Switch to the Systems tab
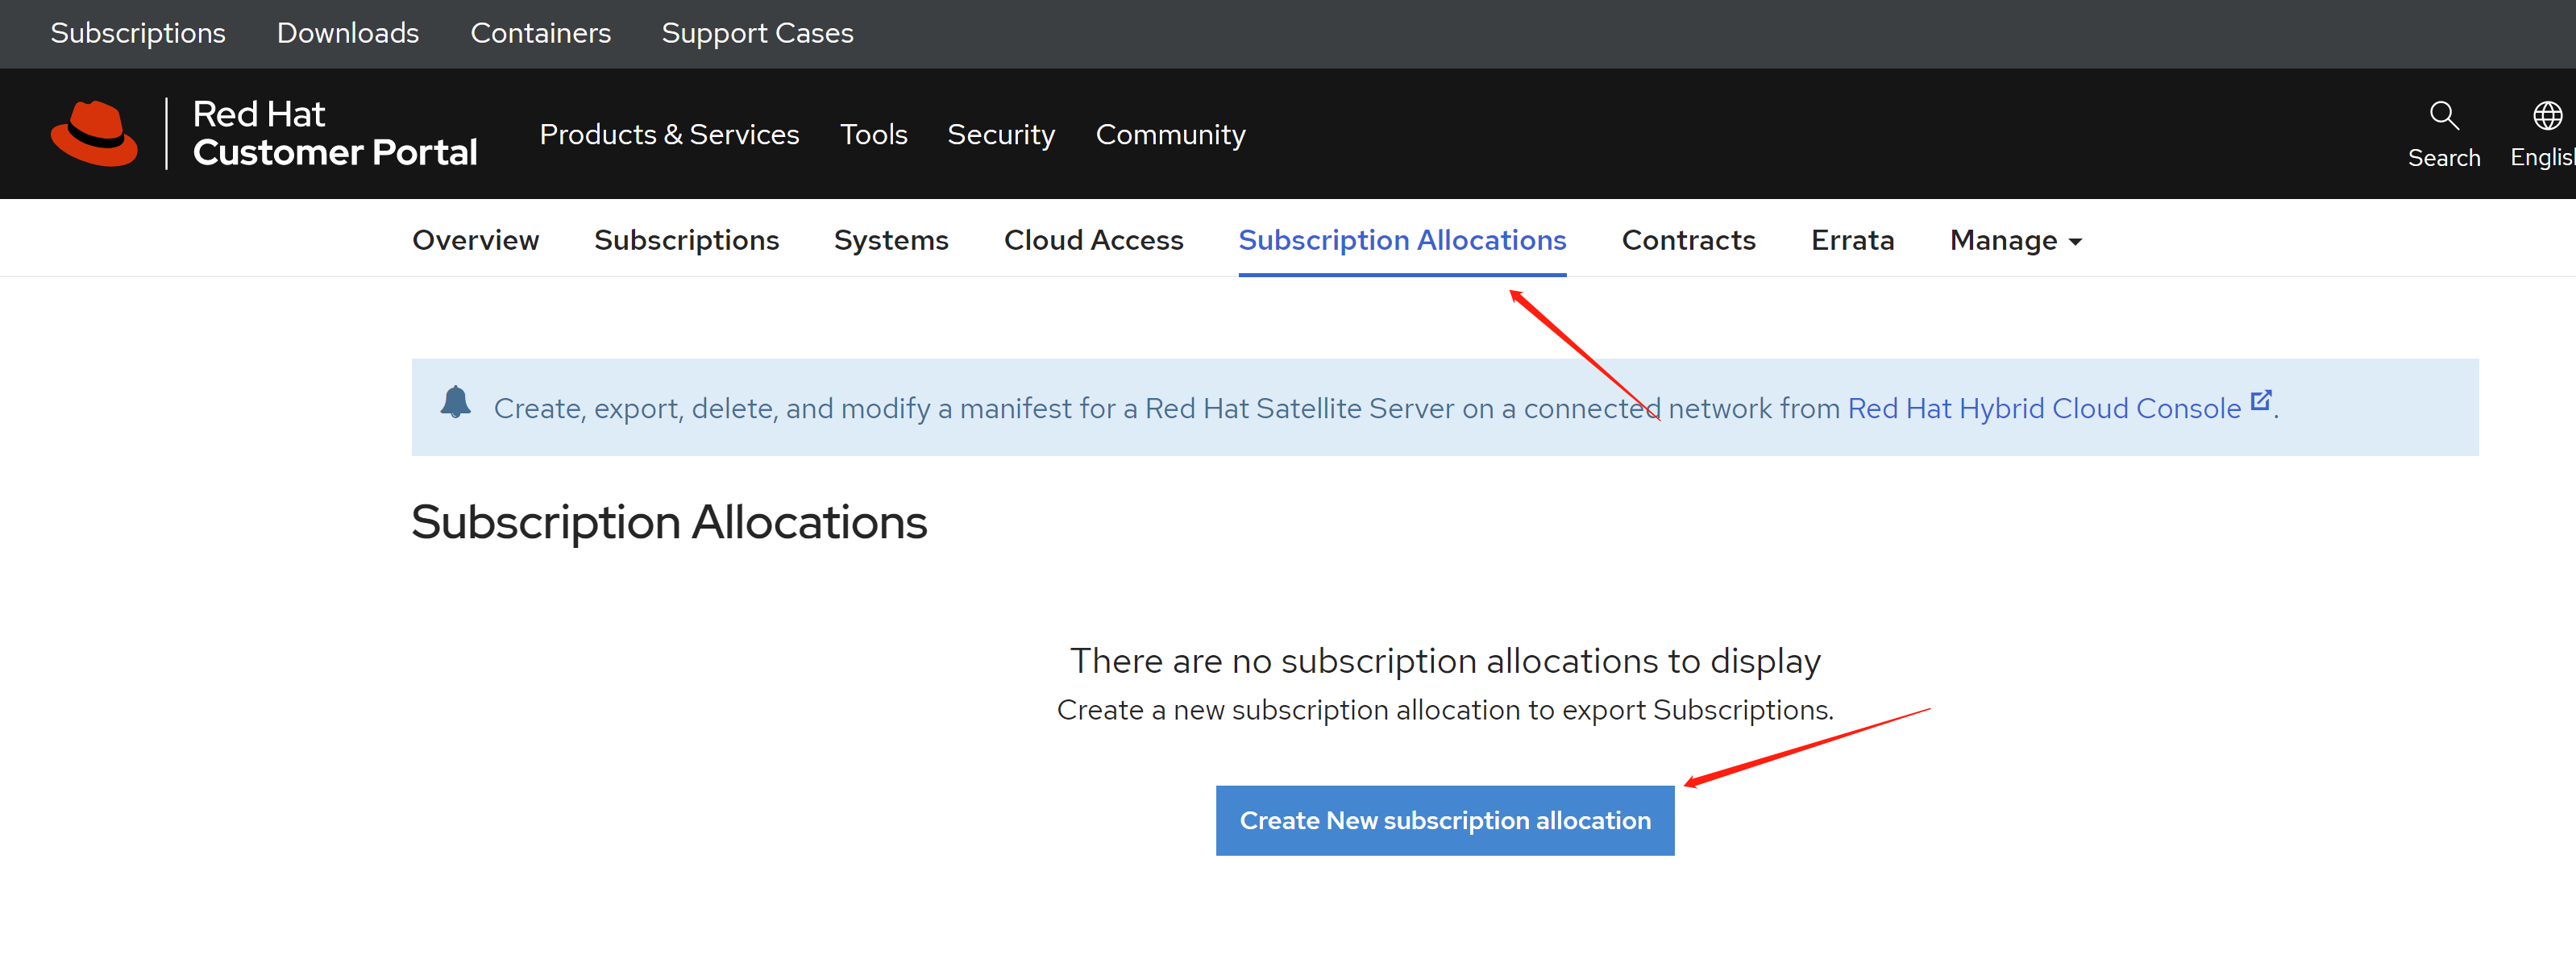Viewport: 2576px width, 975px height. tap(891, 241)
